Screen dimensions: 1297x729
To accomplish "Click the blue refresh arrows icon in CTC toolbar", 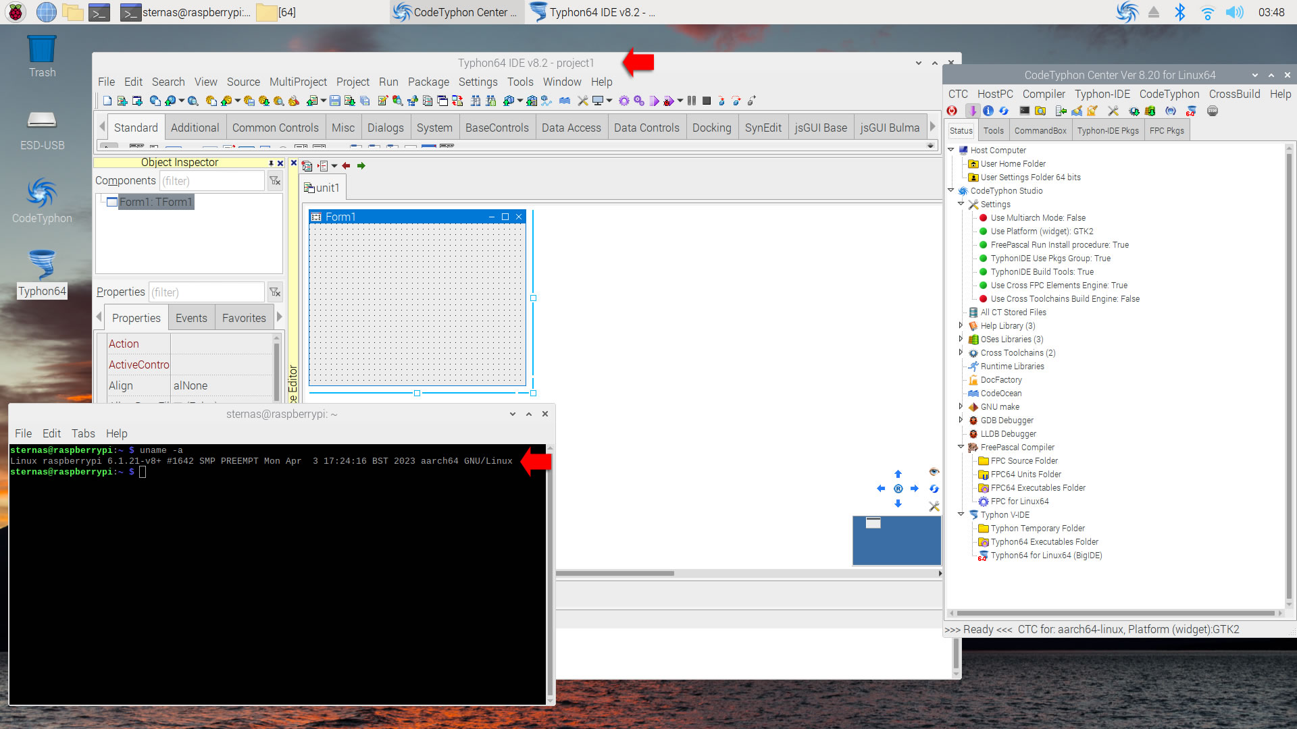I will [1004, 111].
